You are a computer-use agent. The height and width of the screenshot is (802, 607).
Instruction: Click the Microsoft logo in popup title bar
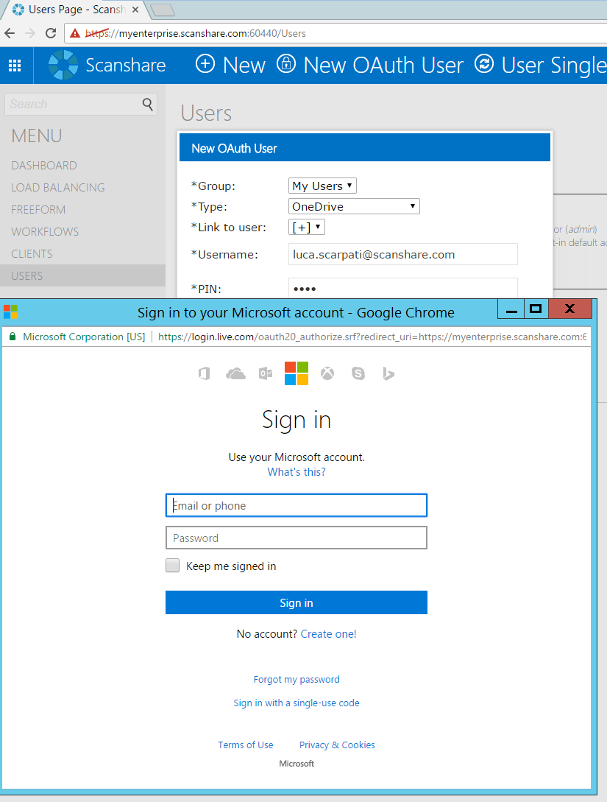(10, 312)
